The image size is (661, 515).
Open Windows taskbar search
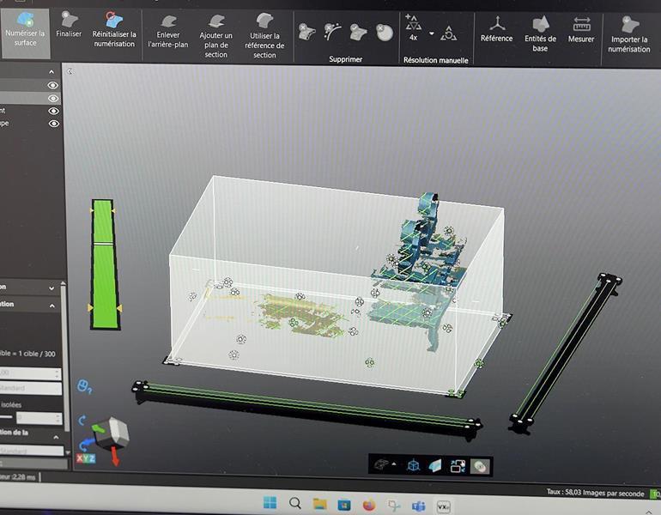[x=295, y=503]
